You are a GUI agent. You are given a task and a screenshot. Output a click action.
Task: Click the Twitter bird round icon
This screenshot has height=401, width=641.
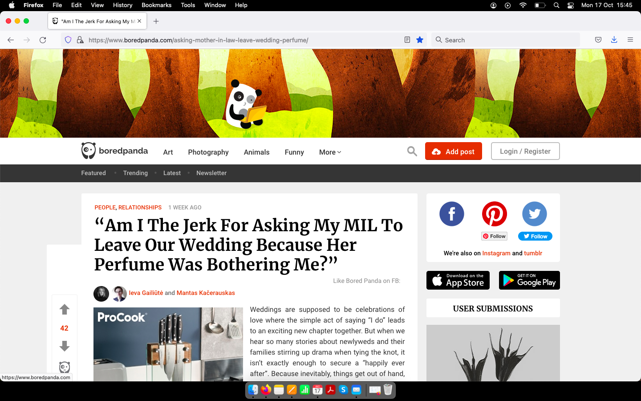(x=535, y=214)
